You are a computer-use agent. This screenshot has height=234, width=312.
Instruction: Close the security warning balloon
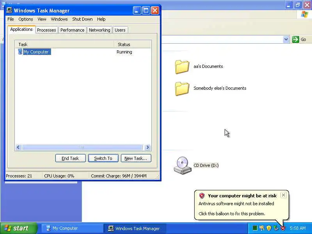[284, 195]
